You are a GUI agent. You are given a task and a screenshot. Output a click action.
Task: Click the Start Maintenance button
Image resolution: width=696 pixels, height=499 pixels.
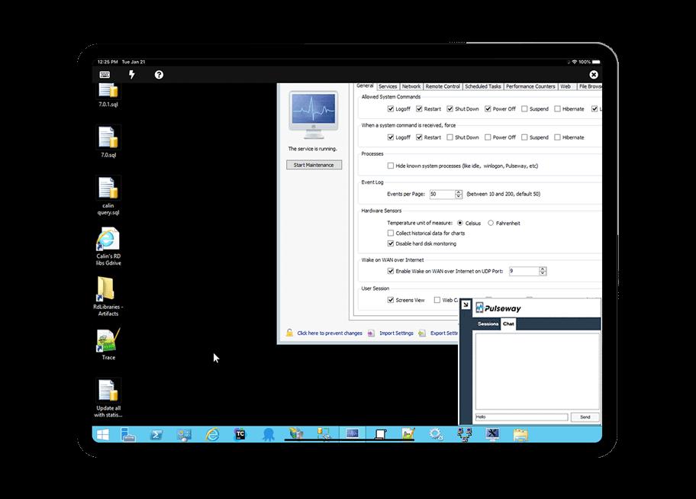click(x=314, y=165)
